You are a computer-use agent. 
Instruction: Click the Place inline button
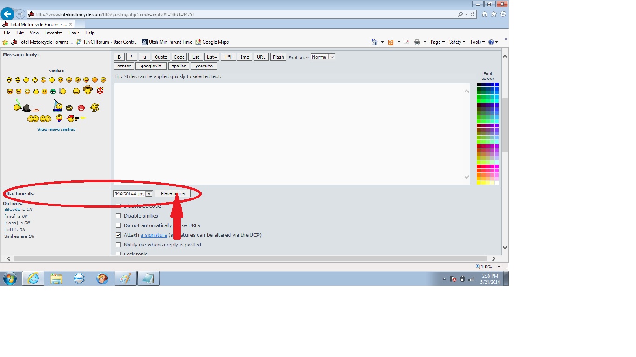173,193
